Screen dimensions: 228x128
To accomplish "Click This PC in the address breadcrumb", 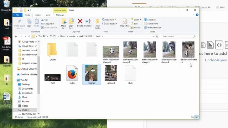I will point(42,36).
